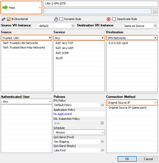Click the Cancel button
The image size is (159, 163).
[x=148, y=159]
